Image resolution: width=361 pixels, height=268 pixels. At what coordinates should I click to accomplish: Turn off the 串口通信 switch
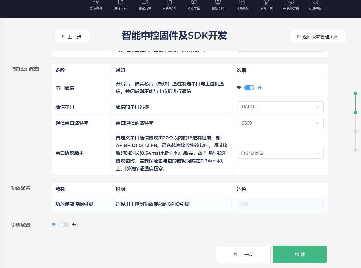(249, 88)
